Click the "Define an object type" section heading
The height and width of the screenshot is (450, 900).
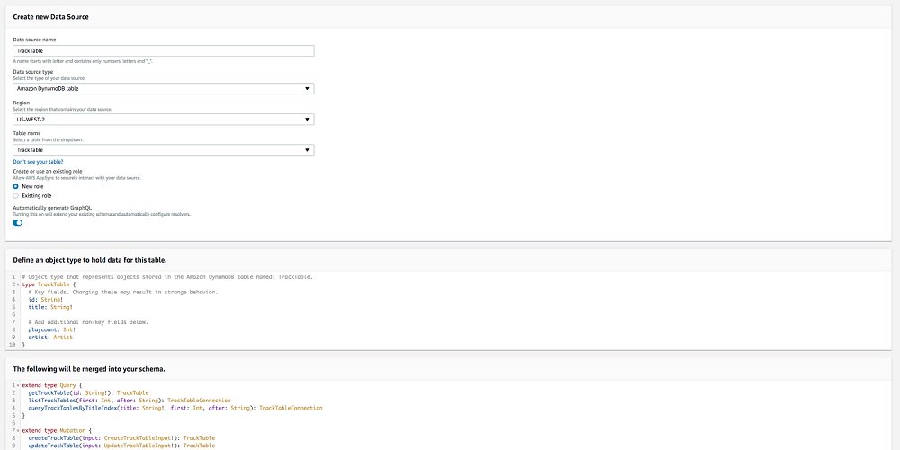[90, 260]
